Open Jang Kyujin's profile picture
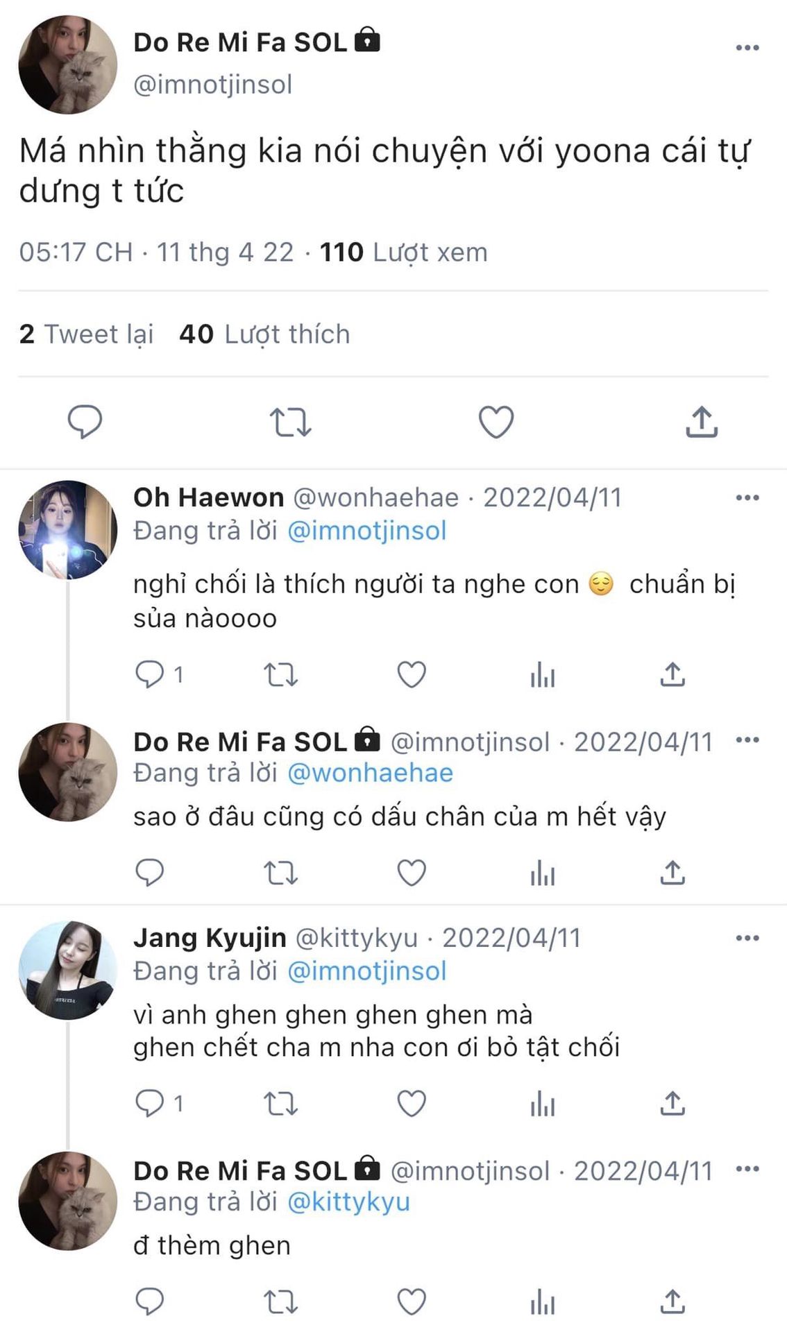The height and width of the screenshot is (1332, 787). pos(67,970)
